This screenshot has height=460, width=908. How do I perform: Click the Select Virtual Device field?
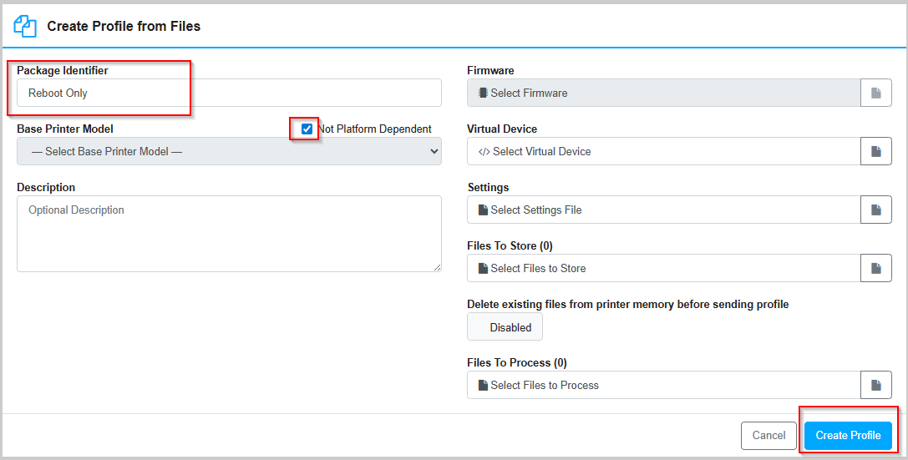663,151
